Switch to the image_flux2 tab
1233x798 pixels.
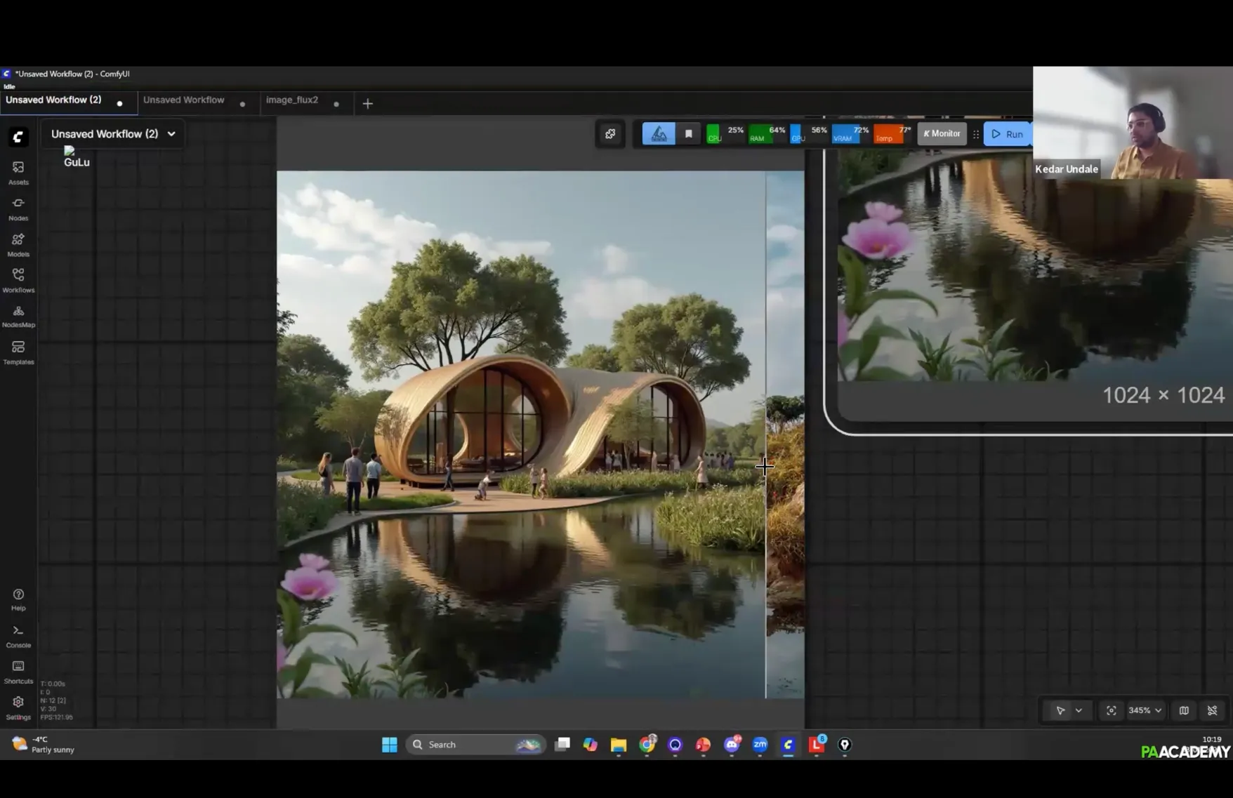(292, 100)
